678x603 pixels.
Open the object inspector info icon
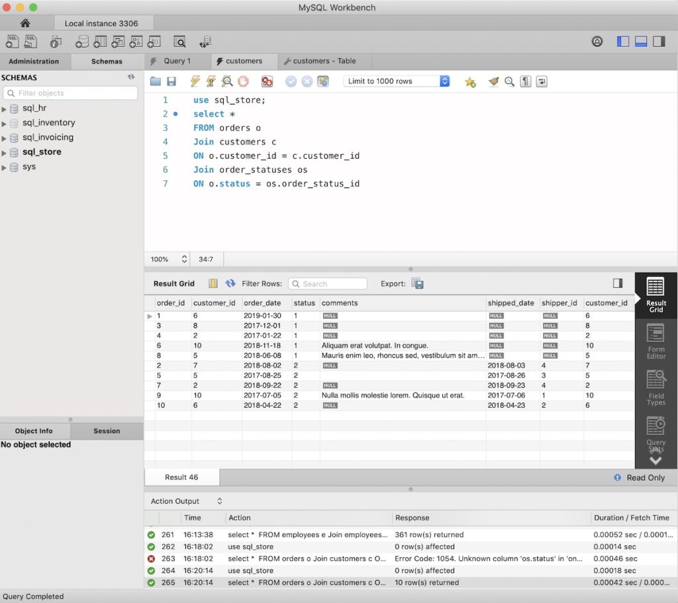coord(56,42)
